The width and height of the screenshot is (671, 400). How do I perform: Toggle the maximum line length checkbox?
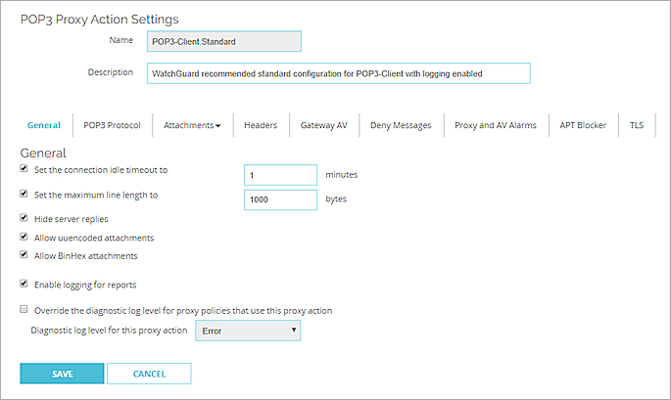click(x=24, y=195)
